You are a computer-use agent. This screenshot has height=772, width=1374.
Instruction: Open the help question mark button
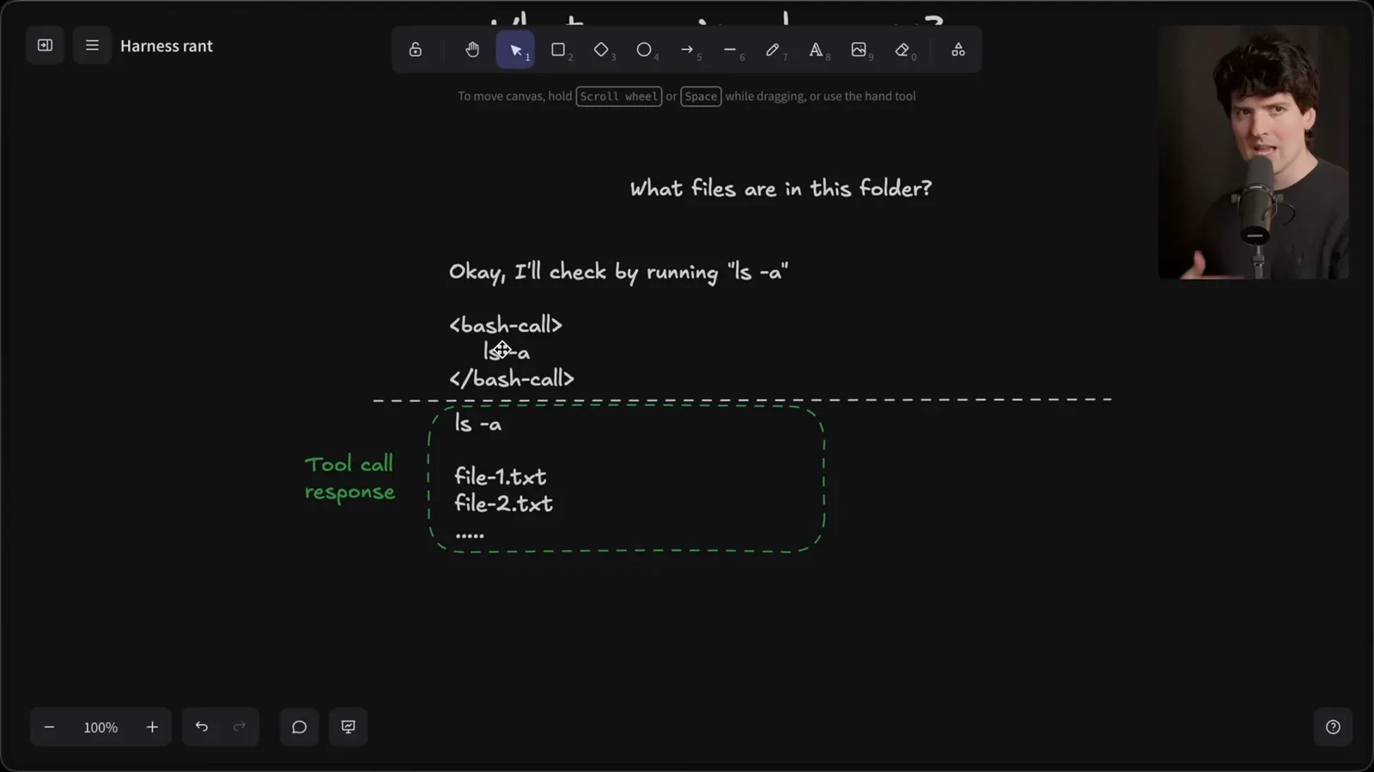(x=1333, y=727)
